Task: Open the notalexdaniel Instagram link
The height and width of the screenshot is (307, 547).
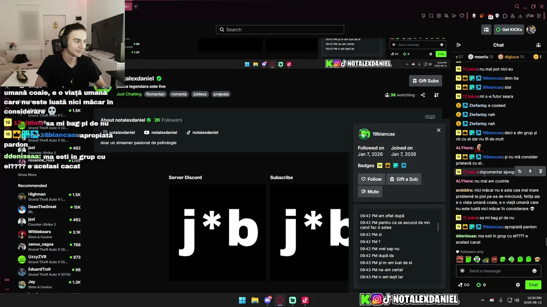Action: tap(119, 133)
